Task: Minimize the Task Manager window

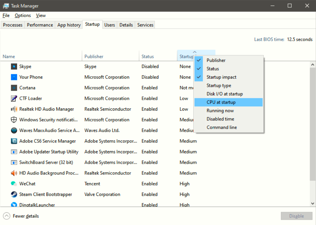Action: coord(272,6)
